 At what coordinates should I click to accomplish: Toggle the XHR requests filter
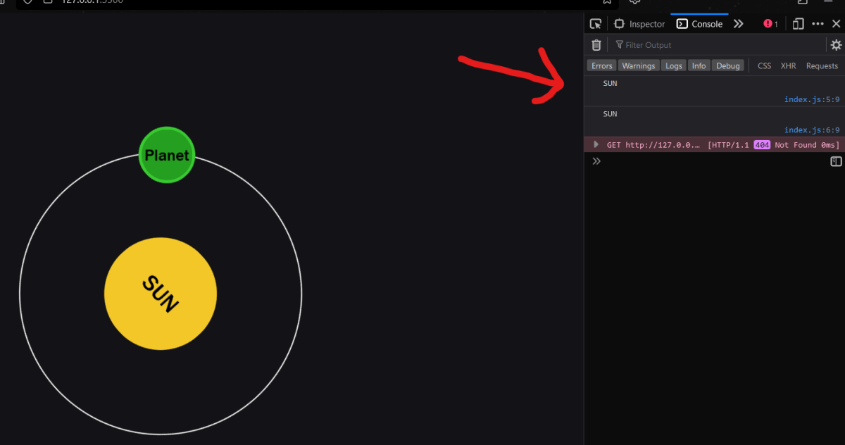(788, 65)
